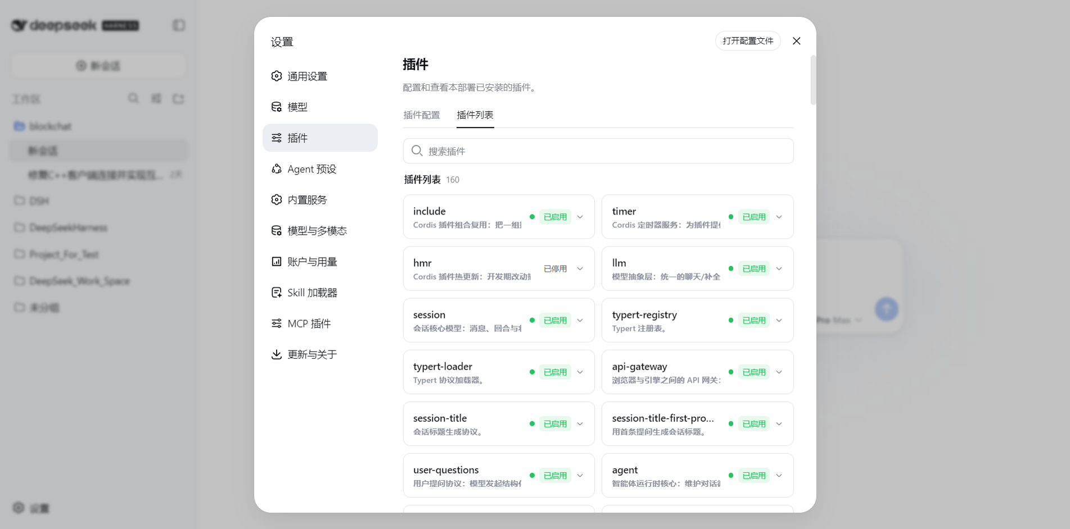
Task: Open Skill 加载器 section
Action: [320, 293]
